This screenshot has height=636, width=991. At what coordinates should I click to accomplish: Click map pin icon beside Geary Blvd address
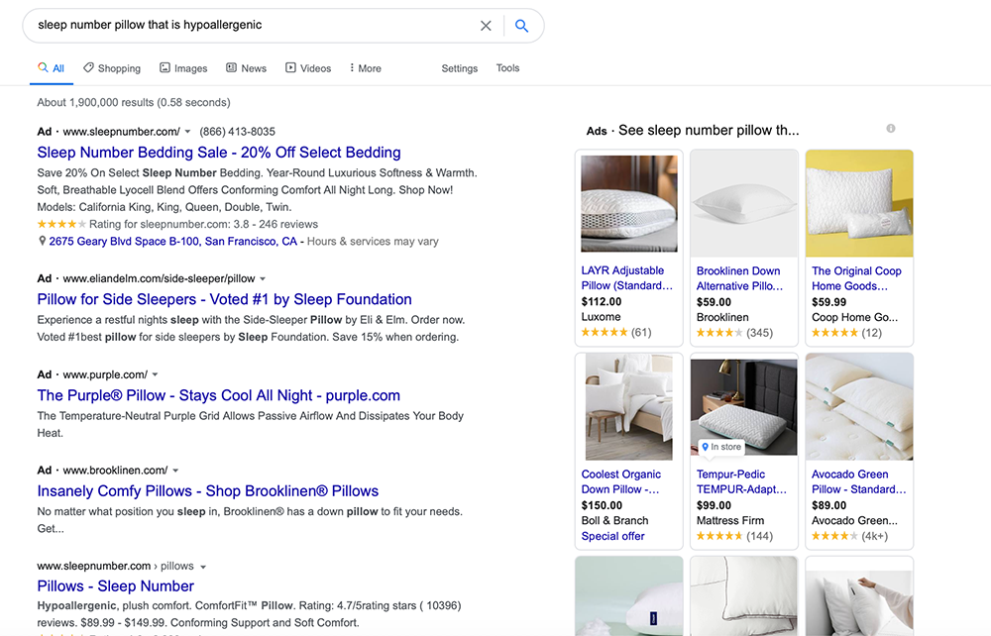42,241
